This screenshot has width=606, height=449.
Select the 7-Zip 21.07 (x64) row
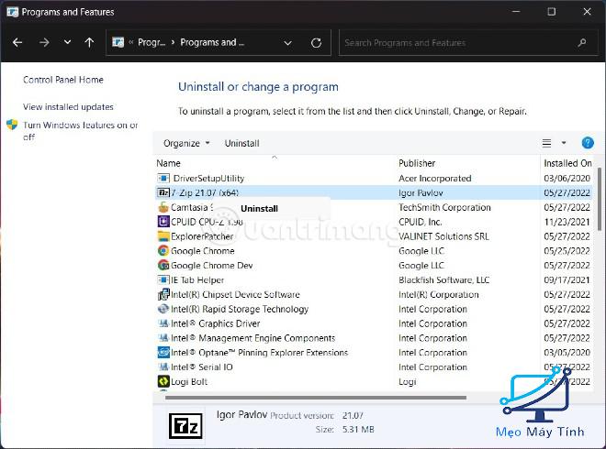point(374,192)
